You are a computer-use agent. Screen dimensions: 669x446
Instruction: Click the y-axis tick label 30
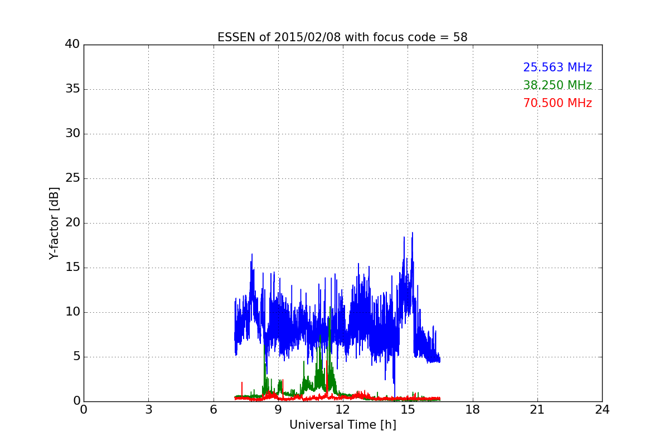tap(72, 134)
